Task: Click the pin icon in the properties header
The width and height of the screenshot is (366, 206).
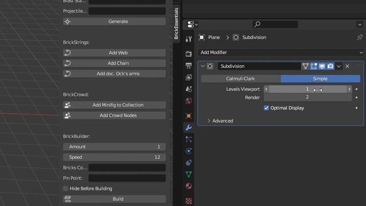Action: [360, 37]
